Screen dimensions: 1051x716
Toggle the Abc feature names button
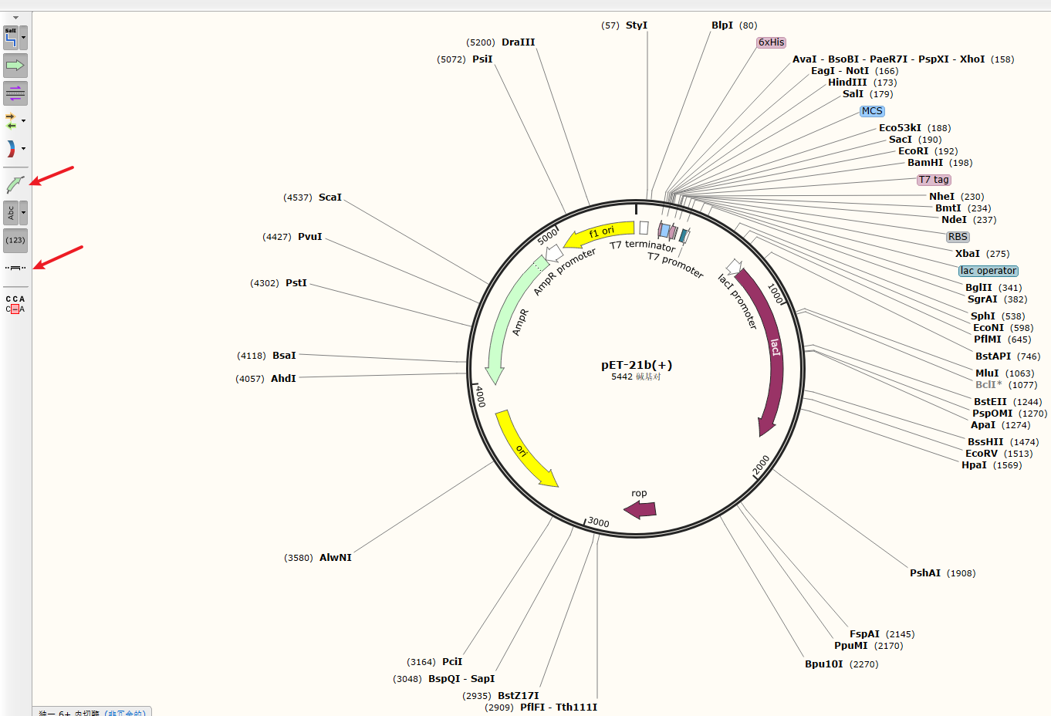11,212
